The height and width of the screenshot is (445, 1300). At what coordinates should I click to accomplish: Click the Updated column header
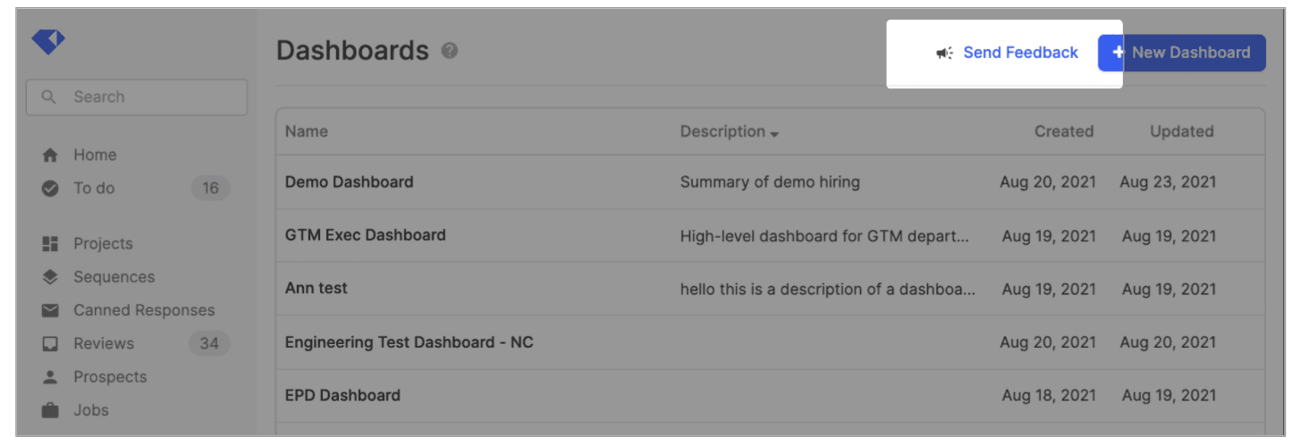tap(1181, 131)
